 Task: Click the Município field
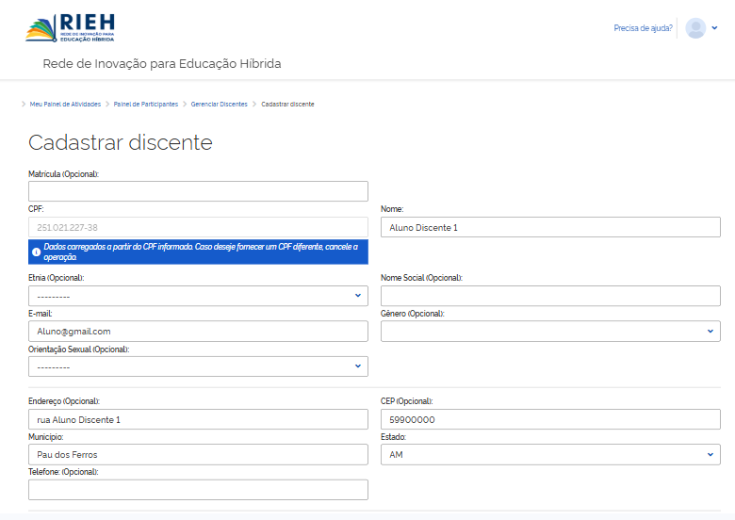pos(198,454)
